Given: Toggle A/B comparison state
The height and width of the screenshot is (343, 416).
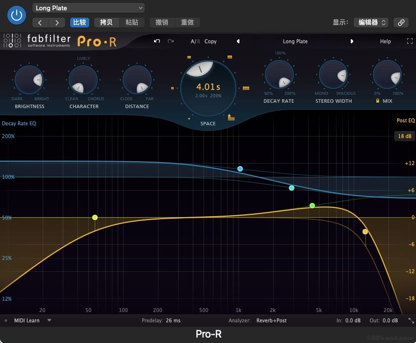Looking at the screenshot, I should pyautogui.click(x=195, y=41).
